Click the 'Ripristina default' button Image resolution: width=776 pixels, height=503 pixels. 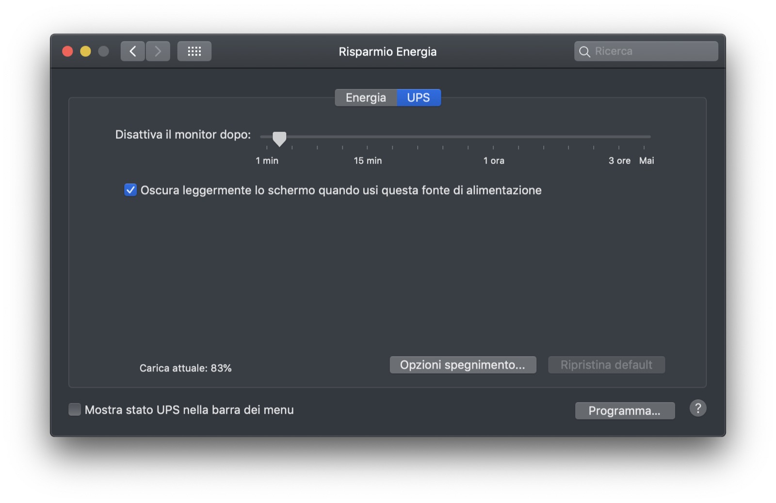point(606,365)
